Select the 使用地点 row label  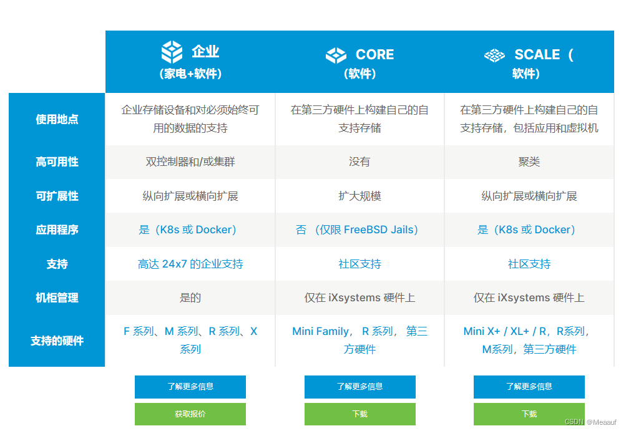pos(57,119)
